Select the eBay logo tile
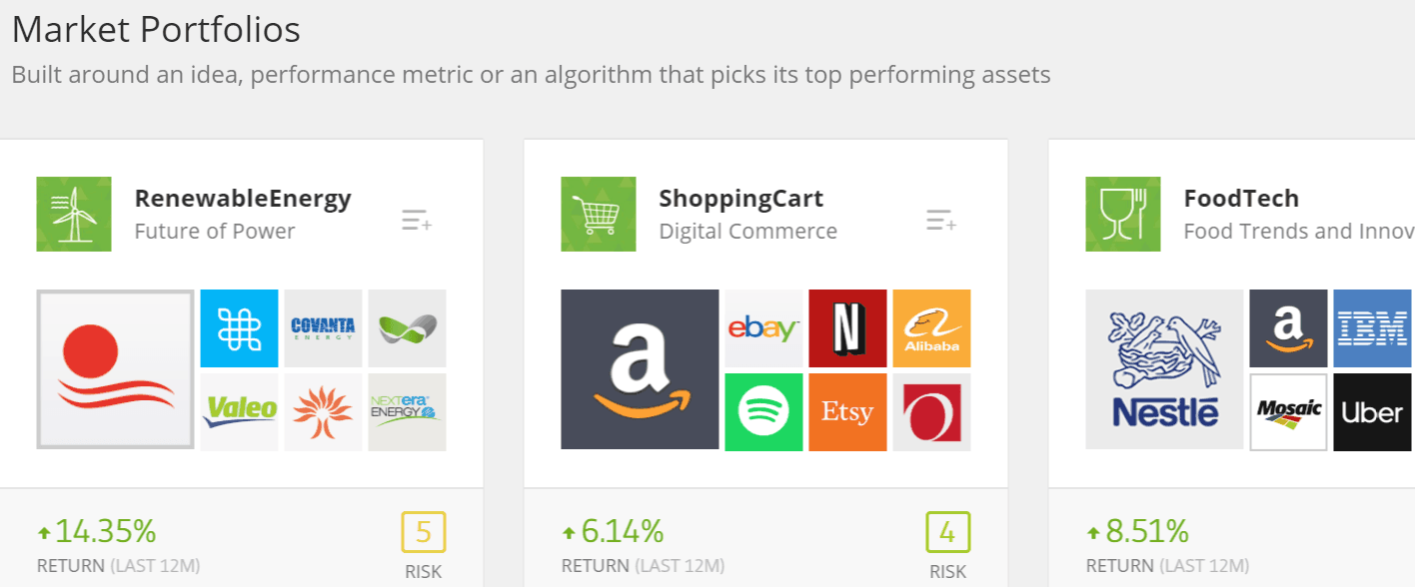Screen dimensions: 1415x587 click(763, 328)
